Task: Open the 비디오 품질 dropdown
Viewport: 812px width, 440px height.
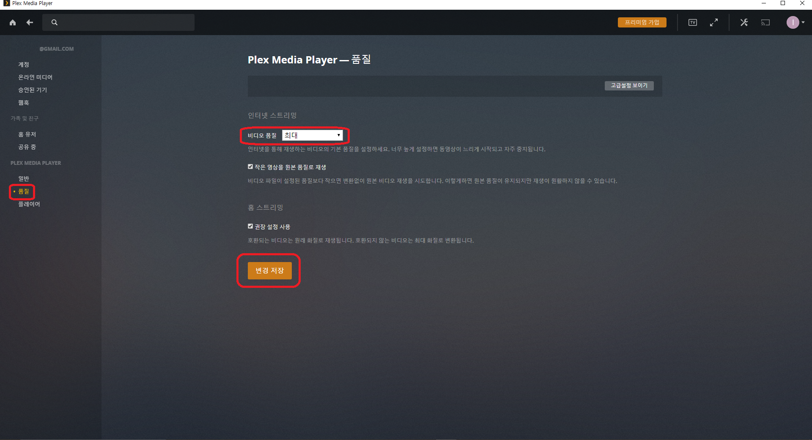Action: pyautogui.click(x=312, y=135)
